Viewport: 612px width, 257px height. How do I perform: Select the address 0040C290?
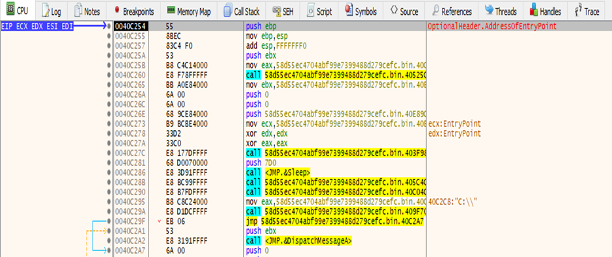(131, 193)
